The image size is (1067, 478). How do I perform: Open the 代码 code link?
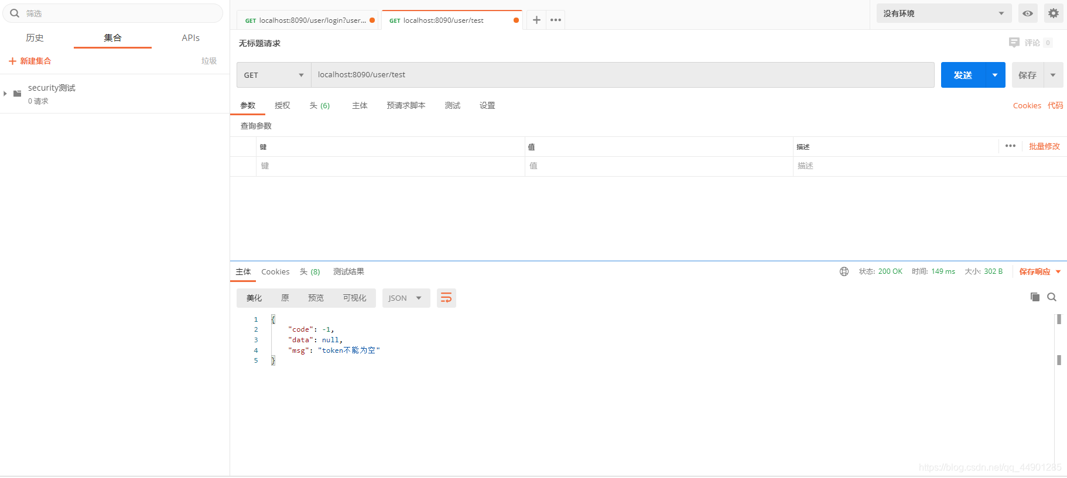[1055, 105]
